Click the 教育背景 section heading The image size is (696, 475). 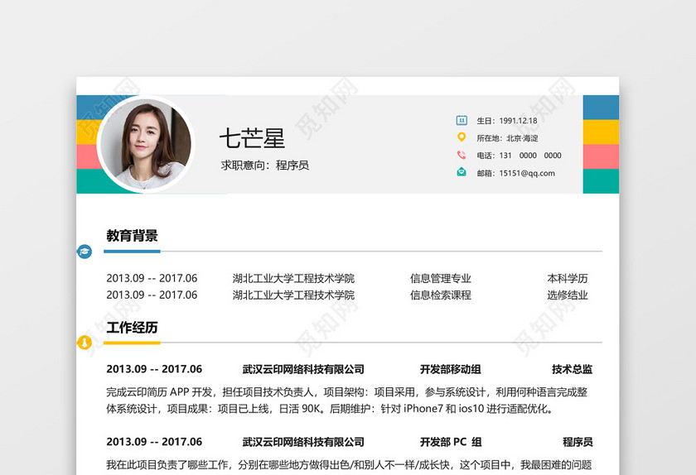pos(132,236)
